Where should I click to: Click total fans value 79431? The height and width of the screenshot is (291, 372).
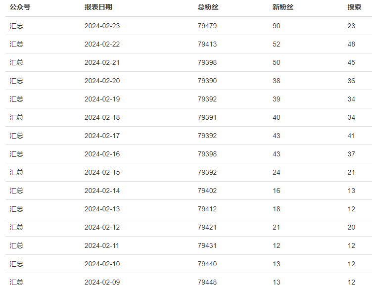tap(207, 245)
